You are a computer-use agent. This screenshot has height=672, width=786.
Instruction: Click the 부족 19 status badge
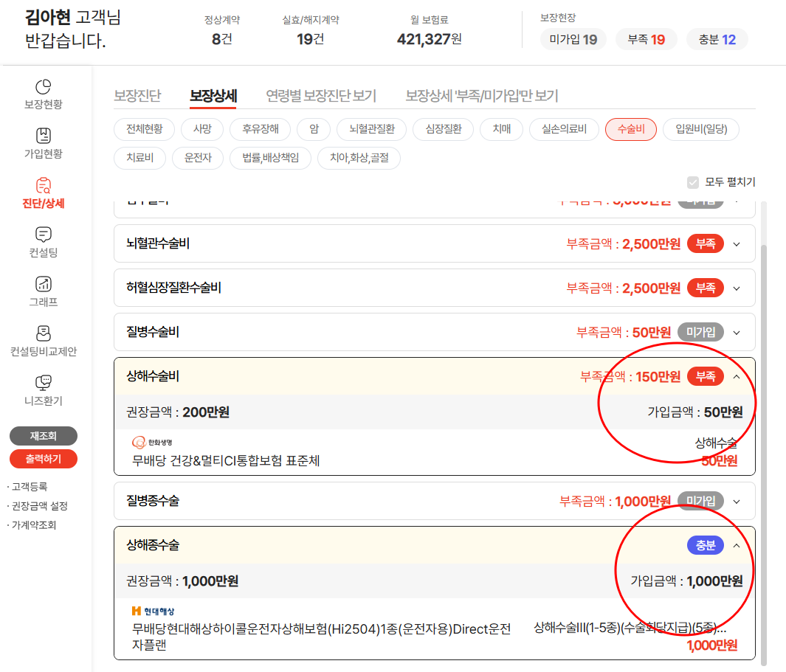click(647, 40)
